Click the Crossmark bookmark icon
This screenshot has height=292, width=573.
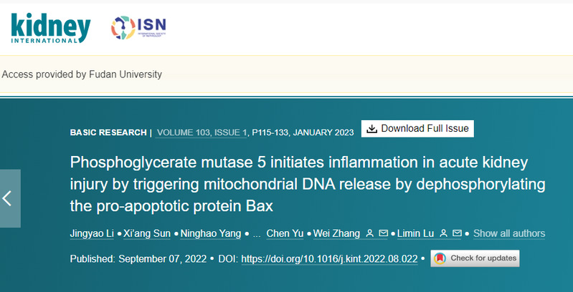tap(440, 258)
